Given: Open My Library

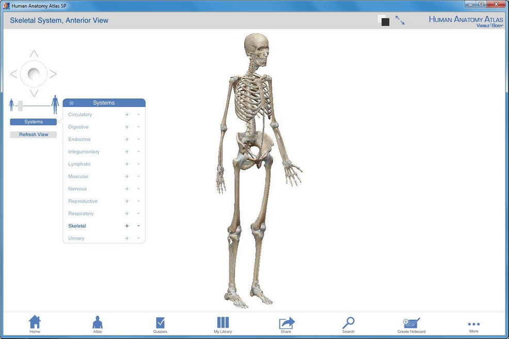Looking at the screenshot, I should 222,325.
